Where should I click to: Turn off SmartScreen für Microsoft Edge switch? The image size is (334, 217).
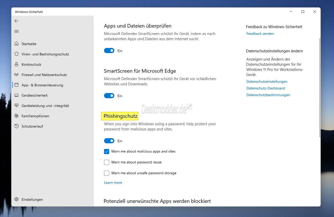point(109,96)
